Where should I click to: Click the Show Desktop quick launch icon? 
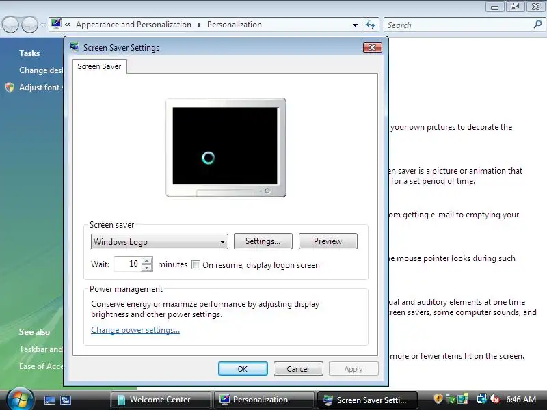pos(49,400)
